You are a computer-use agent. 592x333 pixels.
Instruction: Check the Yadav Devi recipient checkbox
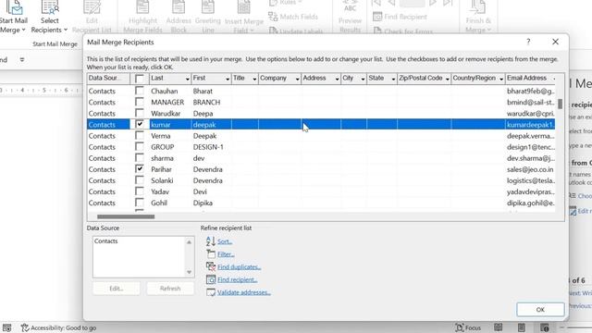[x=140, y=191]
